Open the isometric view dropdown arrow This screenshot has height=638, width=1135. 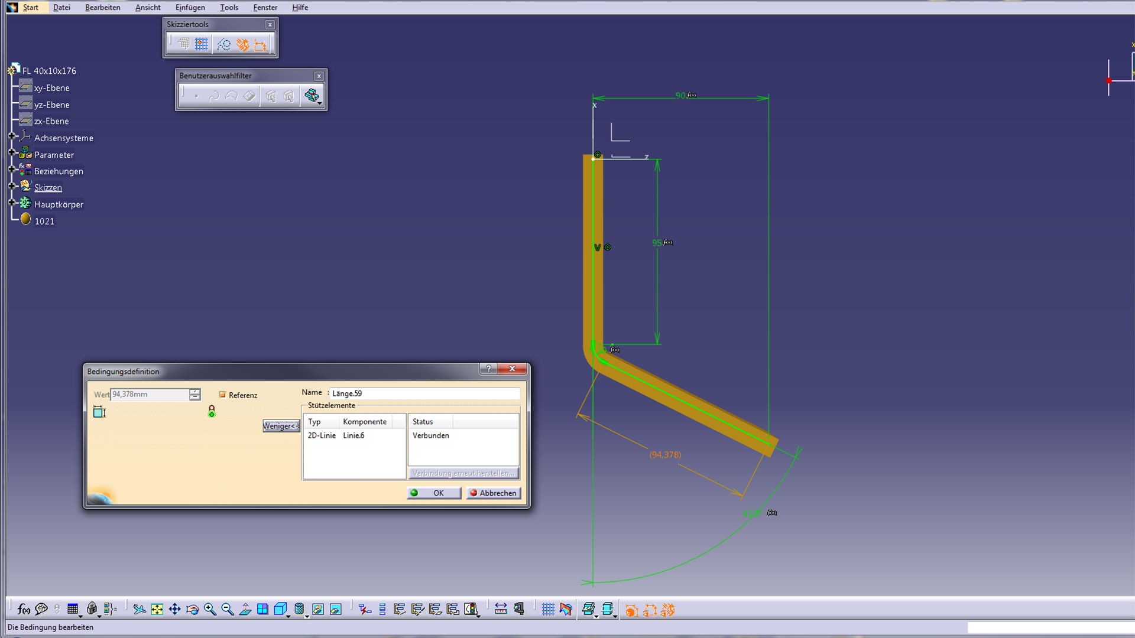click(288, 616)
